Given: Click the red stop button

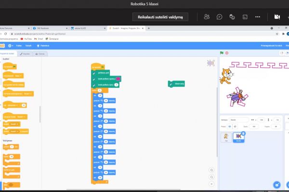Looking at the screenshot, I should (x=227, y=53).
